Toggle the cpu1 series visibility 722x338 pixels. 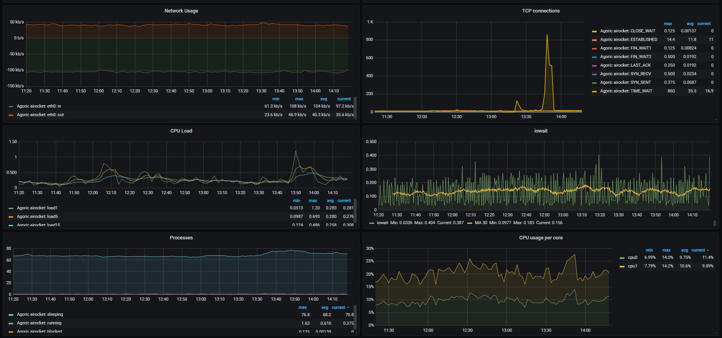[x=632, y=266]
